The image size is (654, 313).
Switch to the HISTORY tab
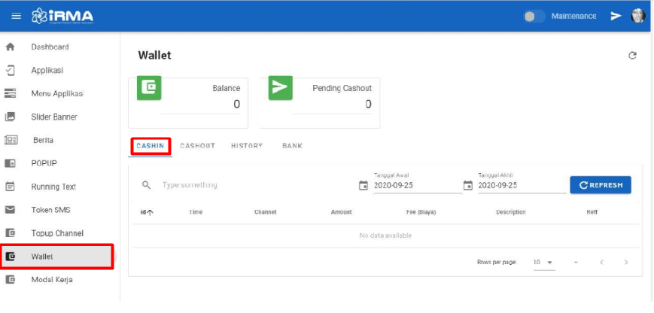pyautogui.click(x=246, y=146)
